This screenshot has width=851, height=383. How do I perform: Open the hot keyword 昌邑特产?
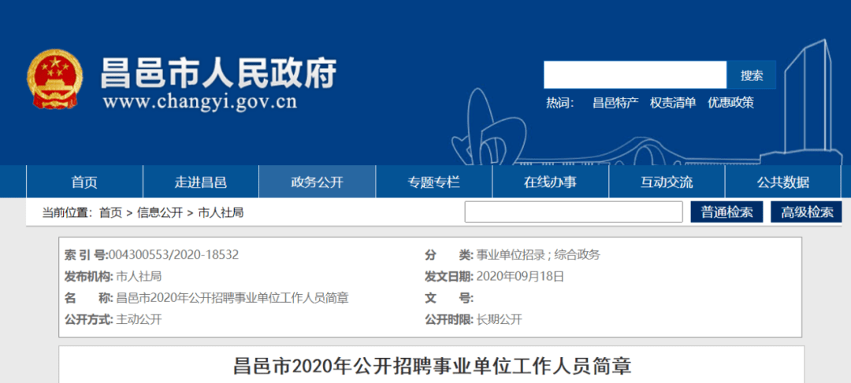[x=615, y=103]
